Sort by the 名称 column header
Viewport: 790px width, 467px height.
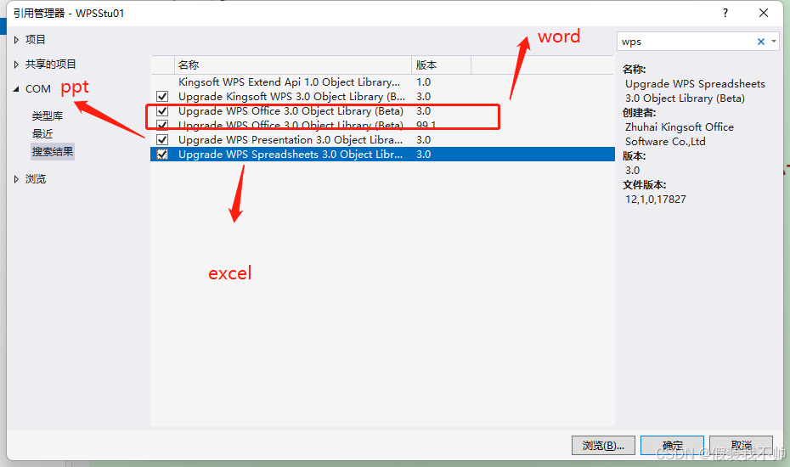pos(293,65)
